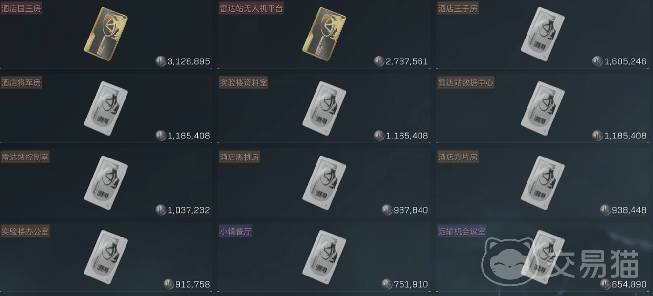Click the 3,128,895 price value
This screenshot has height=296, width=653.
click(x=189, y=61)
